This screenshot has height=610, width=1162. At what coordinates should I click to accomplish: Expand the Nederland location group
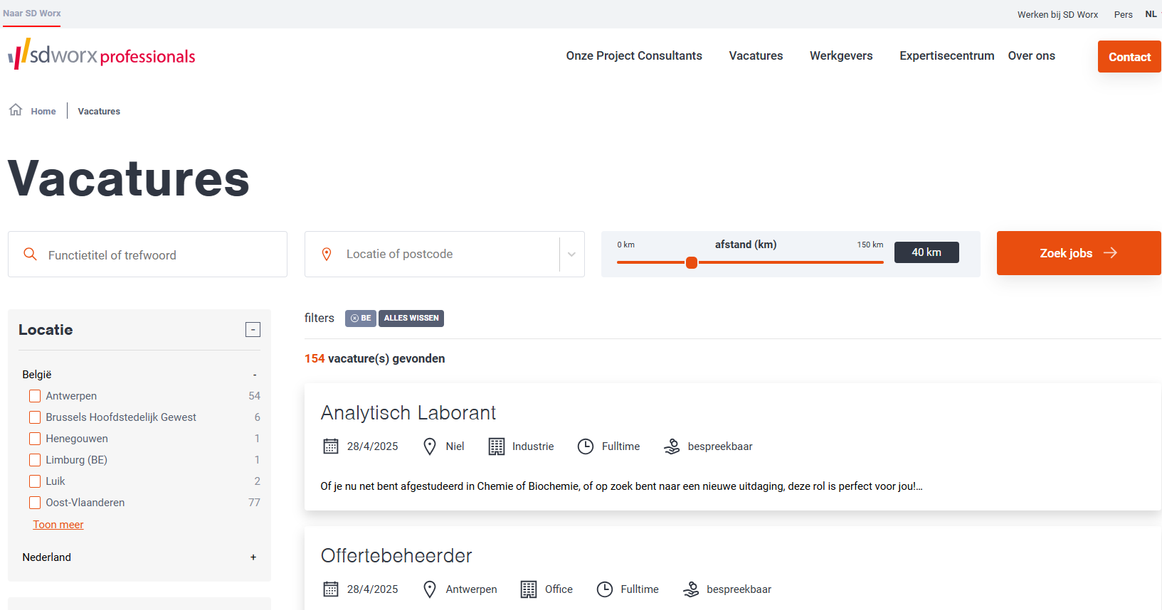[253, 557]
